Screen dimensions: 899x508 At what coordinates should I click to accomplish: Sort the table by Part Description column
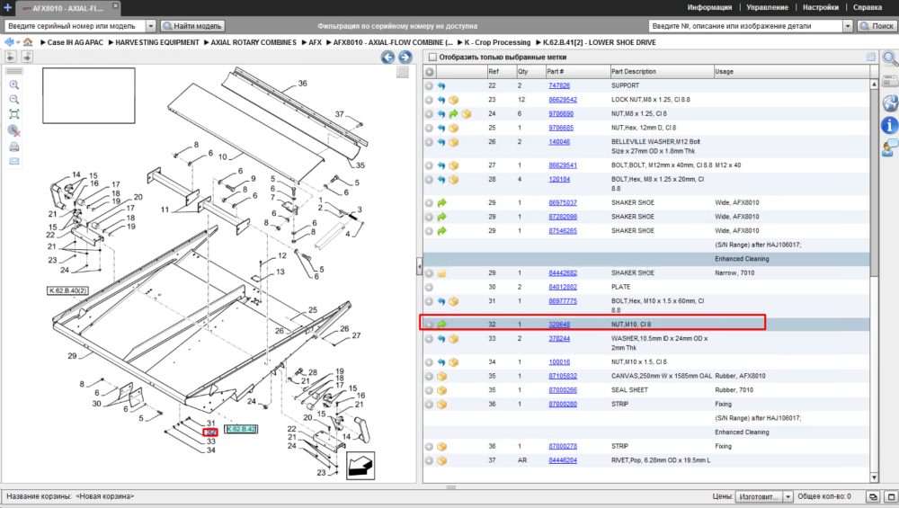click(x=662, y=72)
